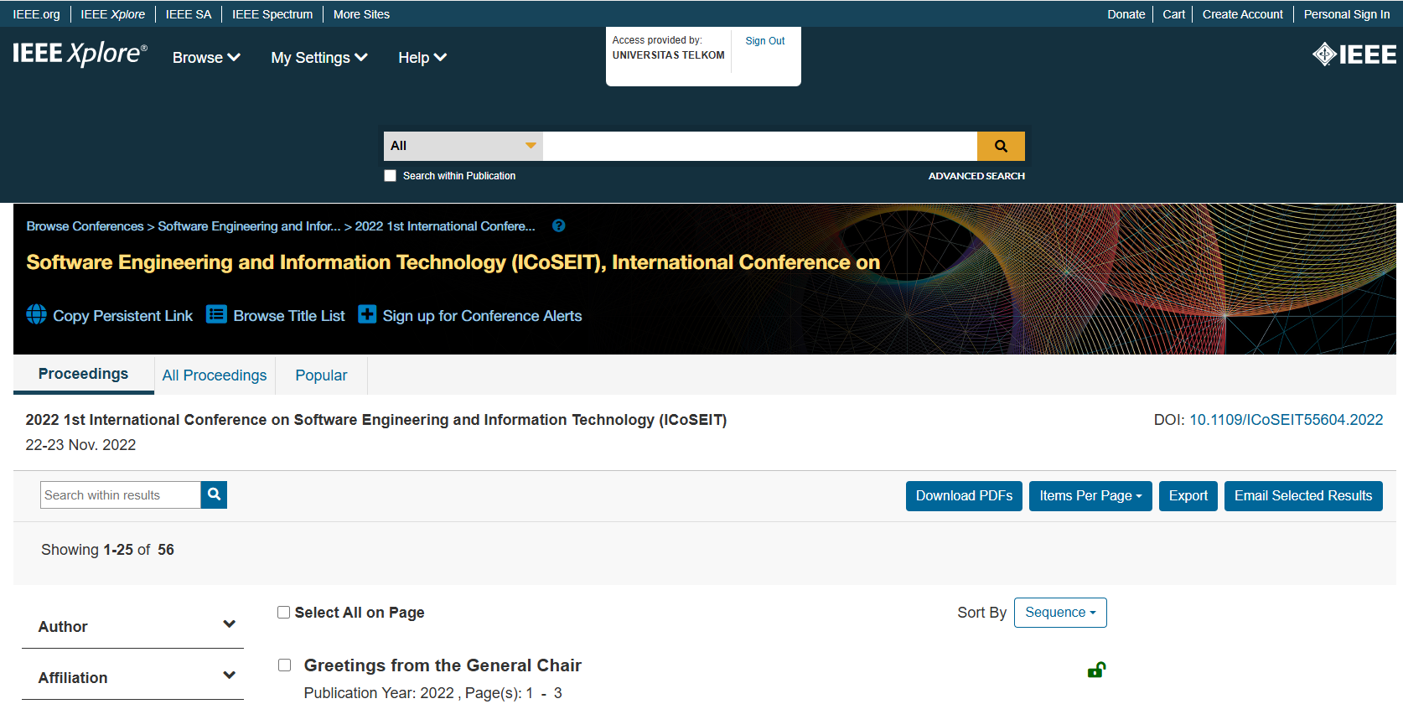Open the Sequence sort dropdown
The image size is (1403, 704).
[x=1059, y=613]
